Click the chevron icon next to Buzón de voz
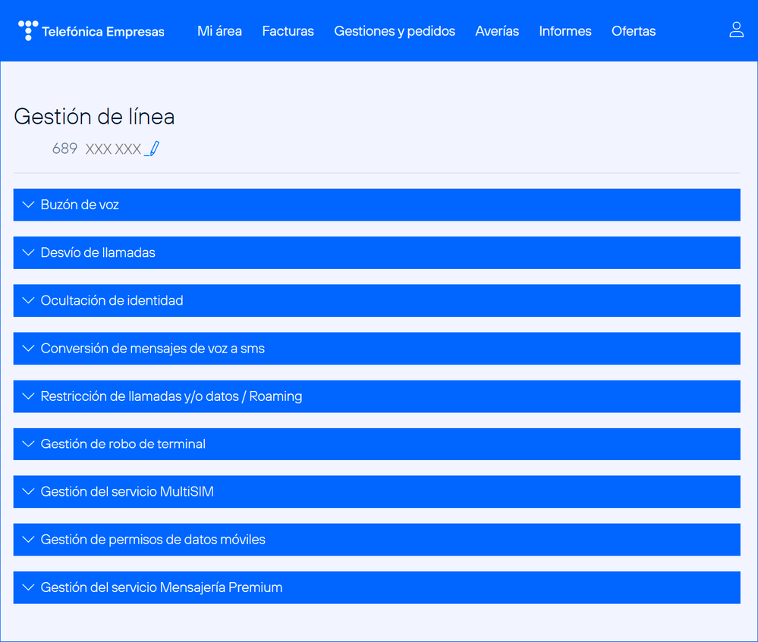The width and height of the screenshot is (758, 642). 29,205
